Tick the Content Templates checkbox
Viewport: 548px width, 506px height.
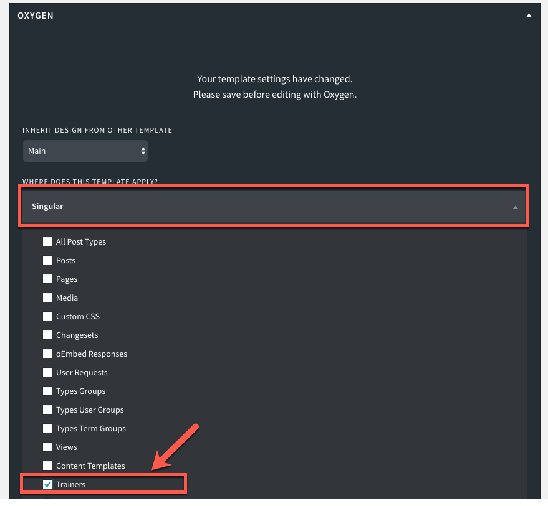tap(47, 466)
